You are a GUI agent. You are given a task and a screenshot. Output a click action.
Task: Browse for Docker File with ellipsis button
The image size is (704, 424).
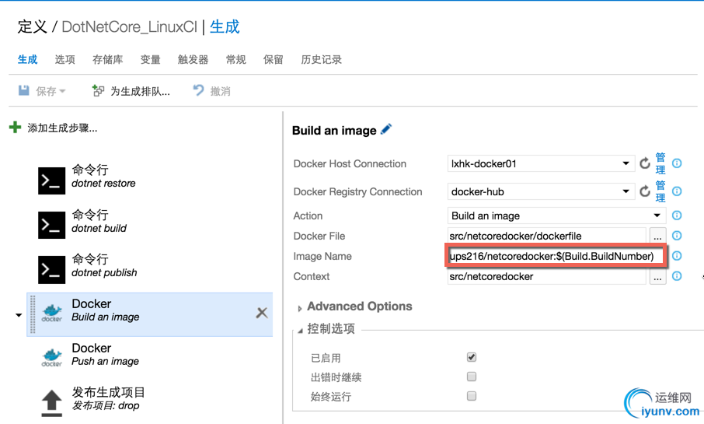tap(657, 236)
